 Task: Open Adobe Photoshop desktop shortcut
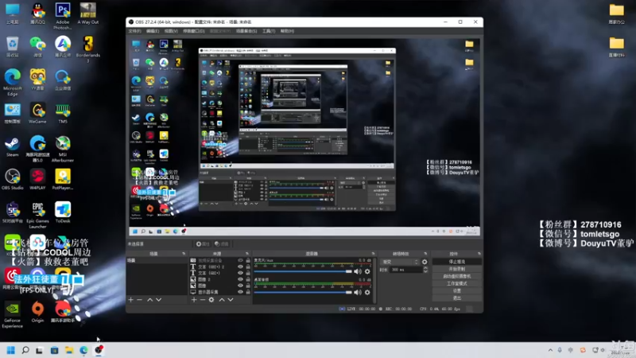63,16
